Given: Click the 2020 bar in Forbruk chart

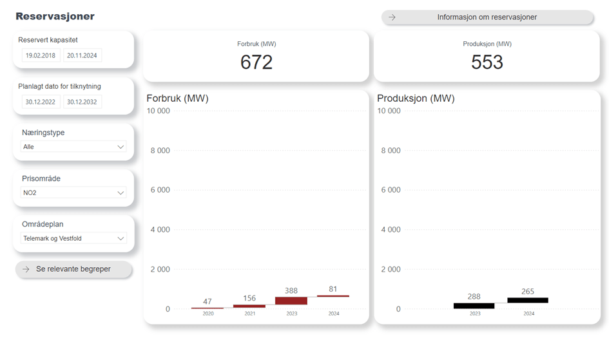Looking at the screenshot, I should point(208,308).
